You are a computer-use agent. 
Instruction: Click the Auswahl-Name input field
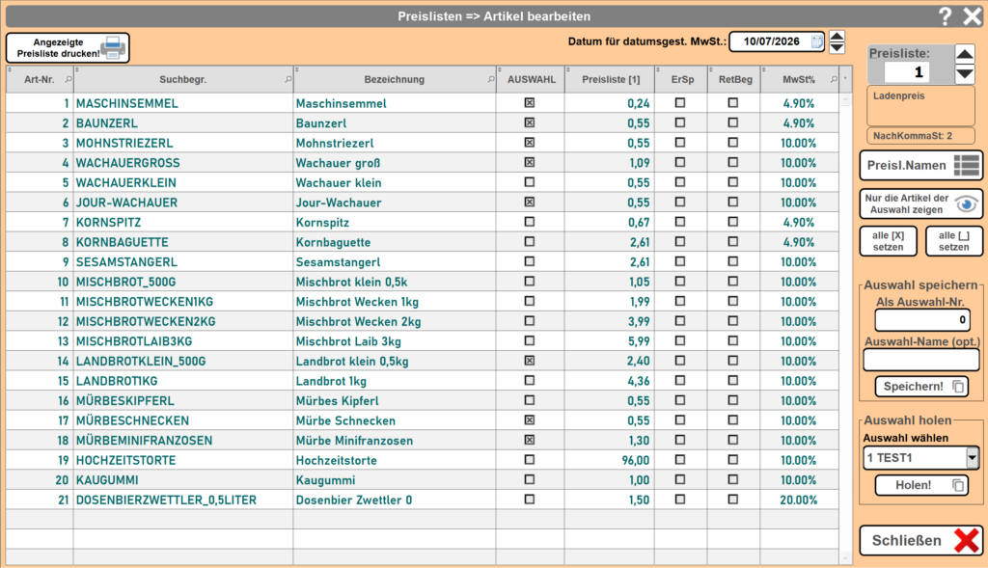click(x=920, y=361)
